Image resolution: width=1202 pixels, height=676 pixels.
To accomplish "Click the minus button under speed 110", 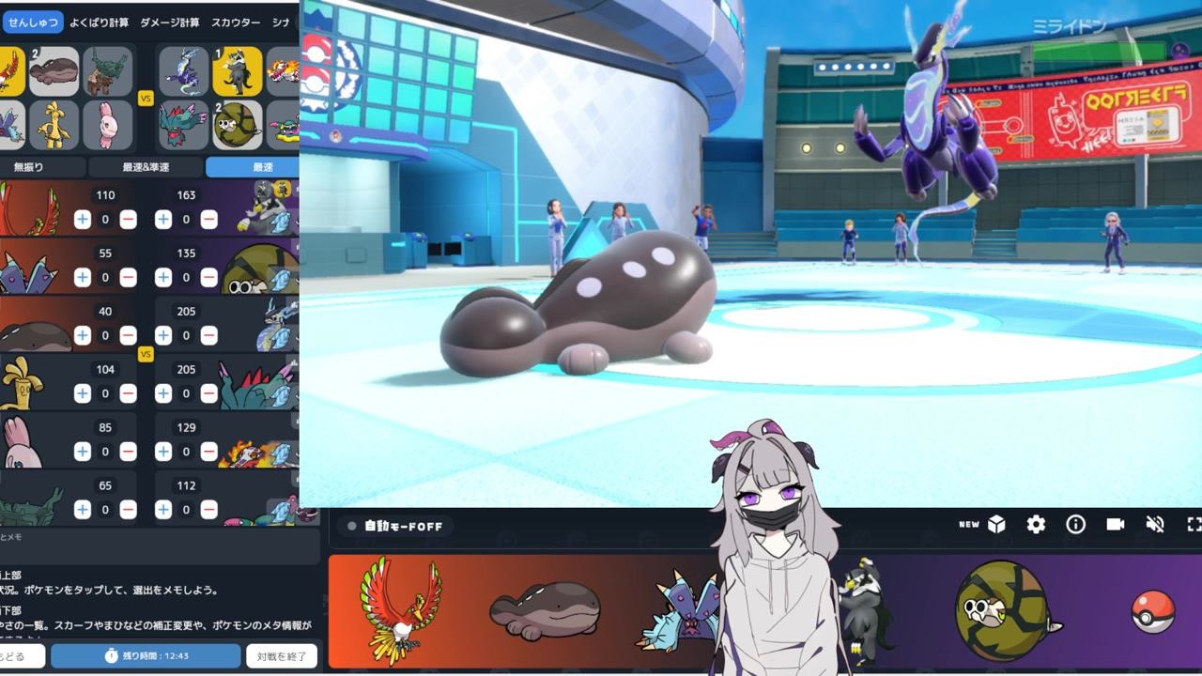I will pyautogui.click(x=129, y=220).
